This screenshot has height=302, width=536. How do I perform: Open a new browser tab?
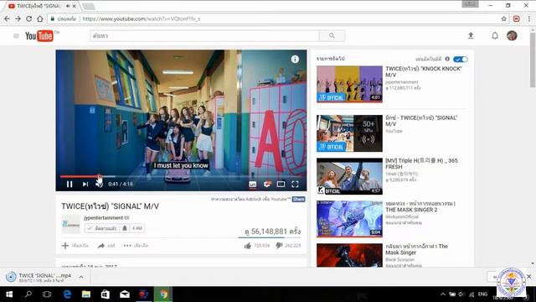pos(88,6)
